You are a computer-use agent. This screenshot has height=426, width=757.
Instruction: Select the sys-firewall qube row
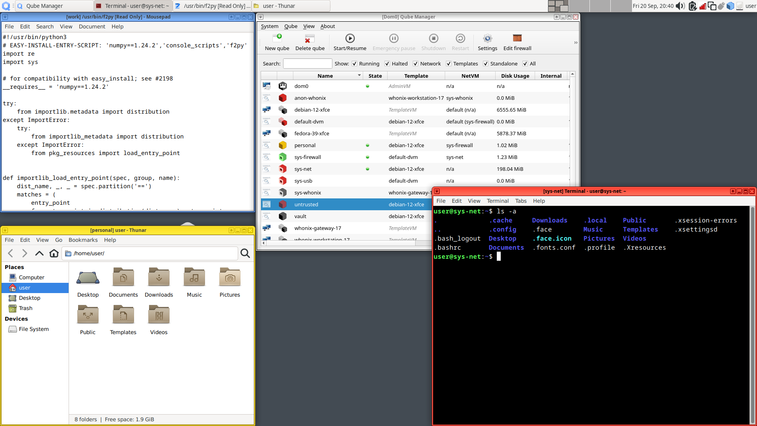click(x=415, y=157)
